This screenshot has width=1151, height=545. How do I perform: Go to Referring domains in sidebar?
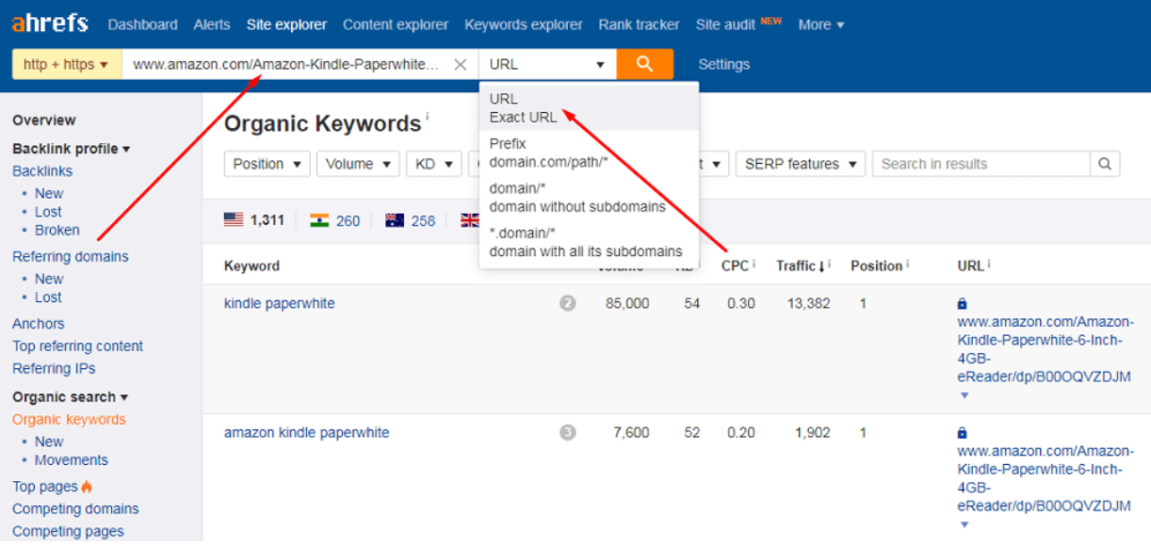pyautogui.click(x=71, y=256)
